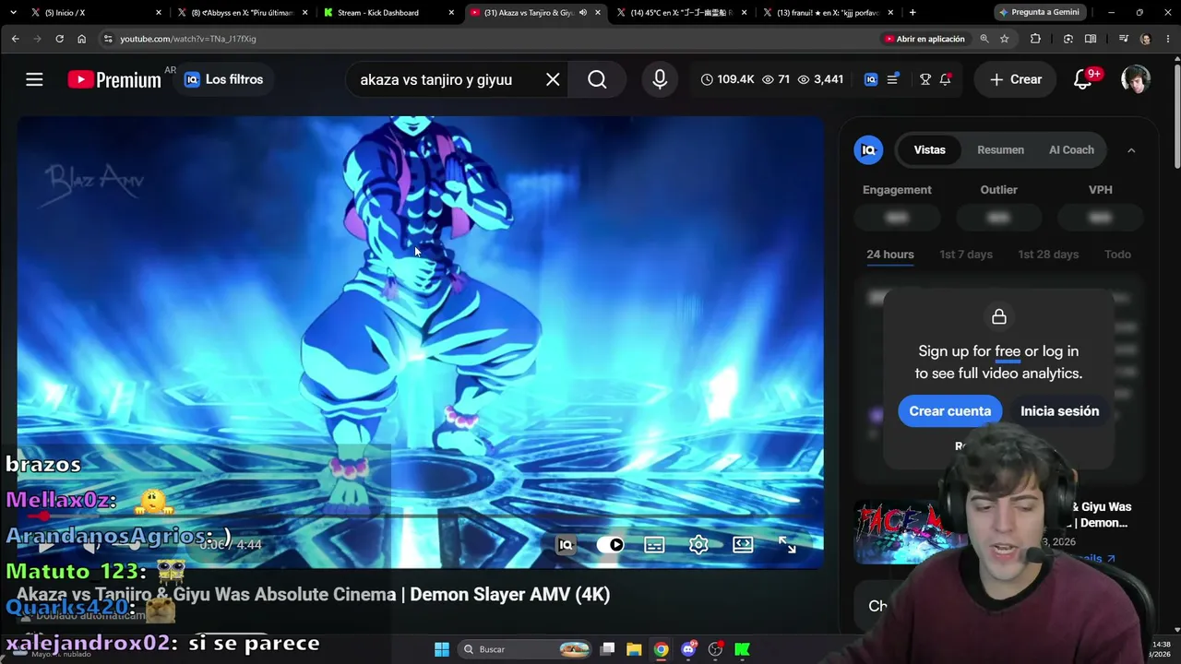
Task: Open vidIQ list menu icon in header
Action: [893, 79]
